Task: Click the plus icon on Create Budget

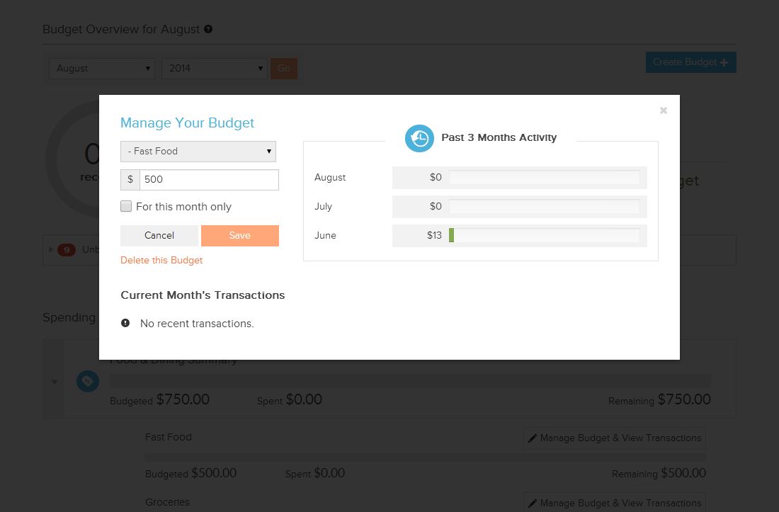Action: coord(724,62)
